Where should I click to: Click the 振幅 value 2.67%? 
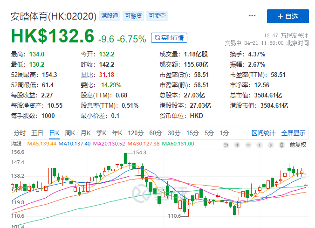tap(257, 64)
